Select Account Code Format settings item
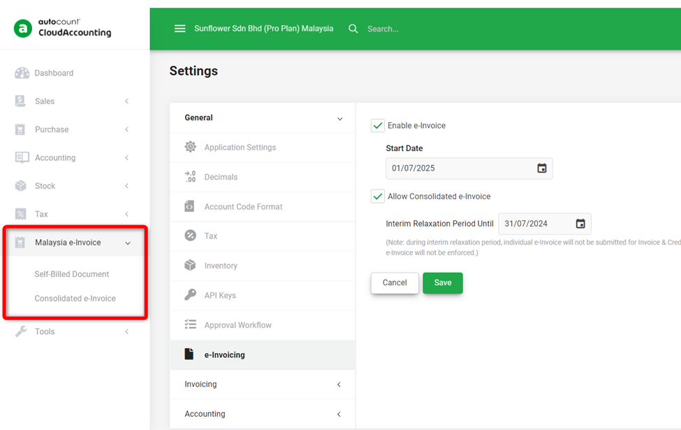Image resolution: width=681 pixels, height=430 pixels. 263,206
